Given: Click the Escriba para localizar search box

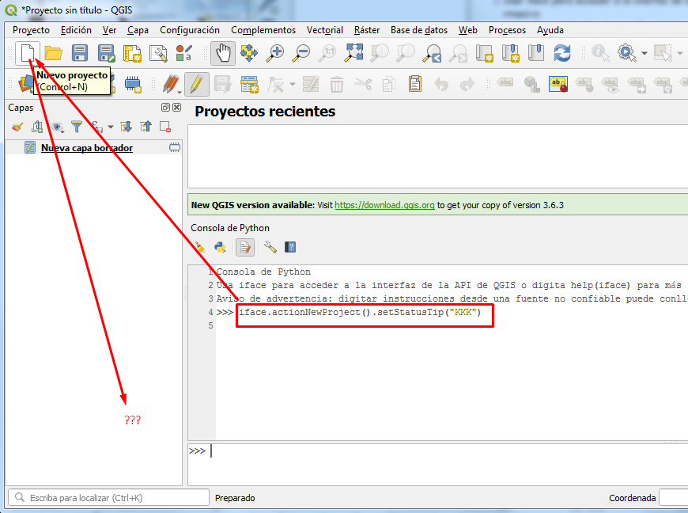Looking at the screenshot, I should (108, 498).
